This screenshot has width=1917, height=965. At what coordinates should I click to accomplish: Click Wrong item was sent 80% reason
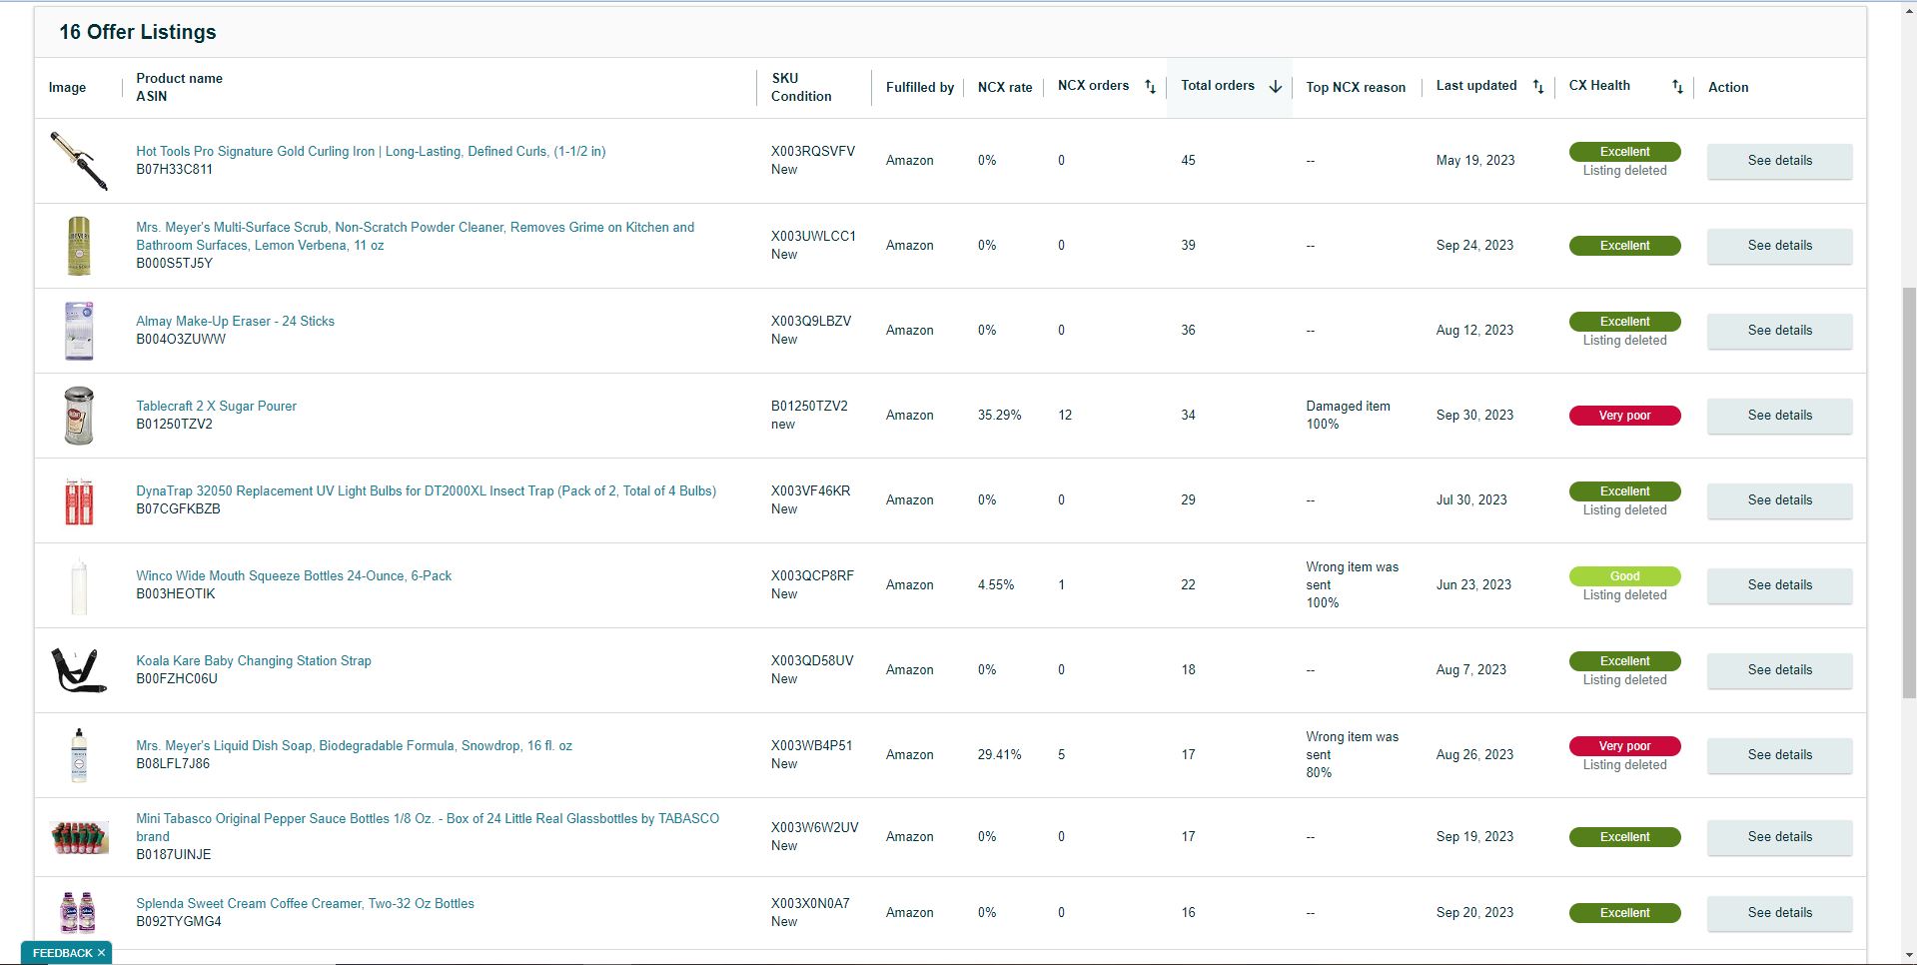[x=1353, y=755]
